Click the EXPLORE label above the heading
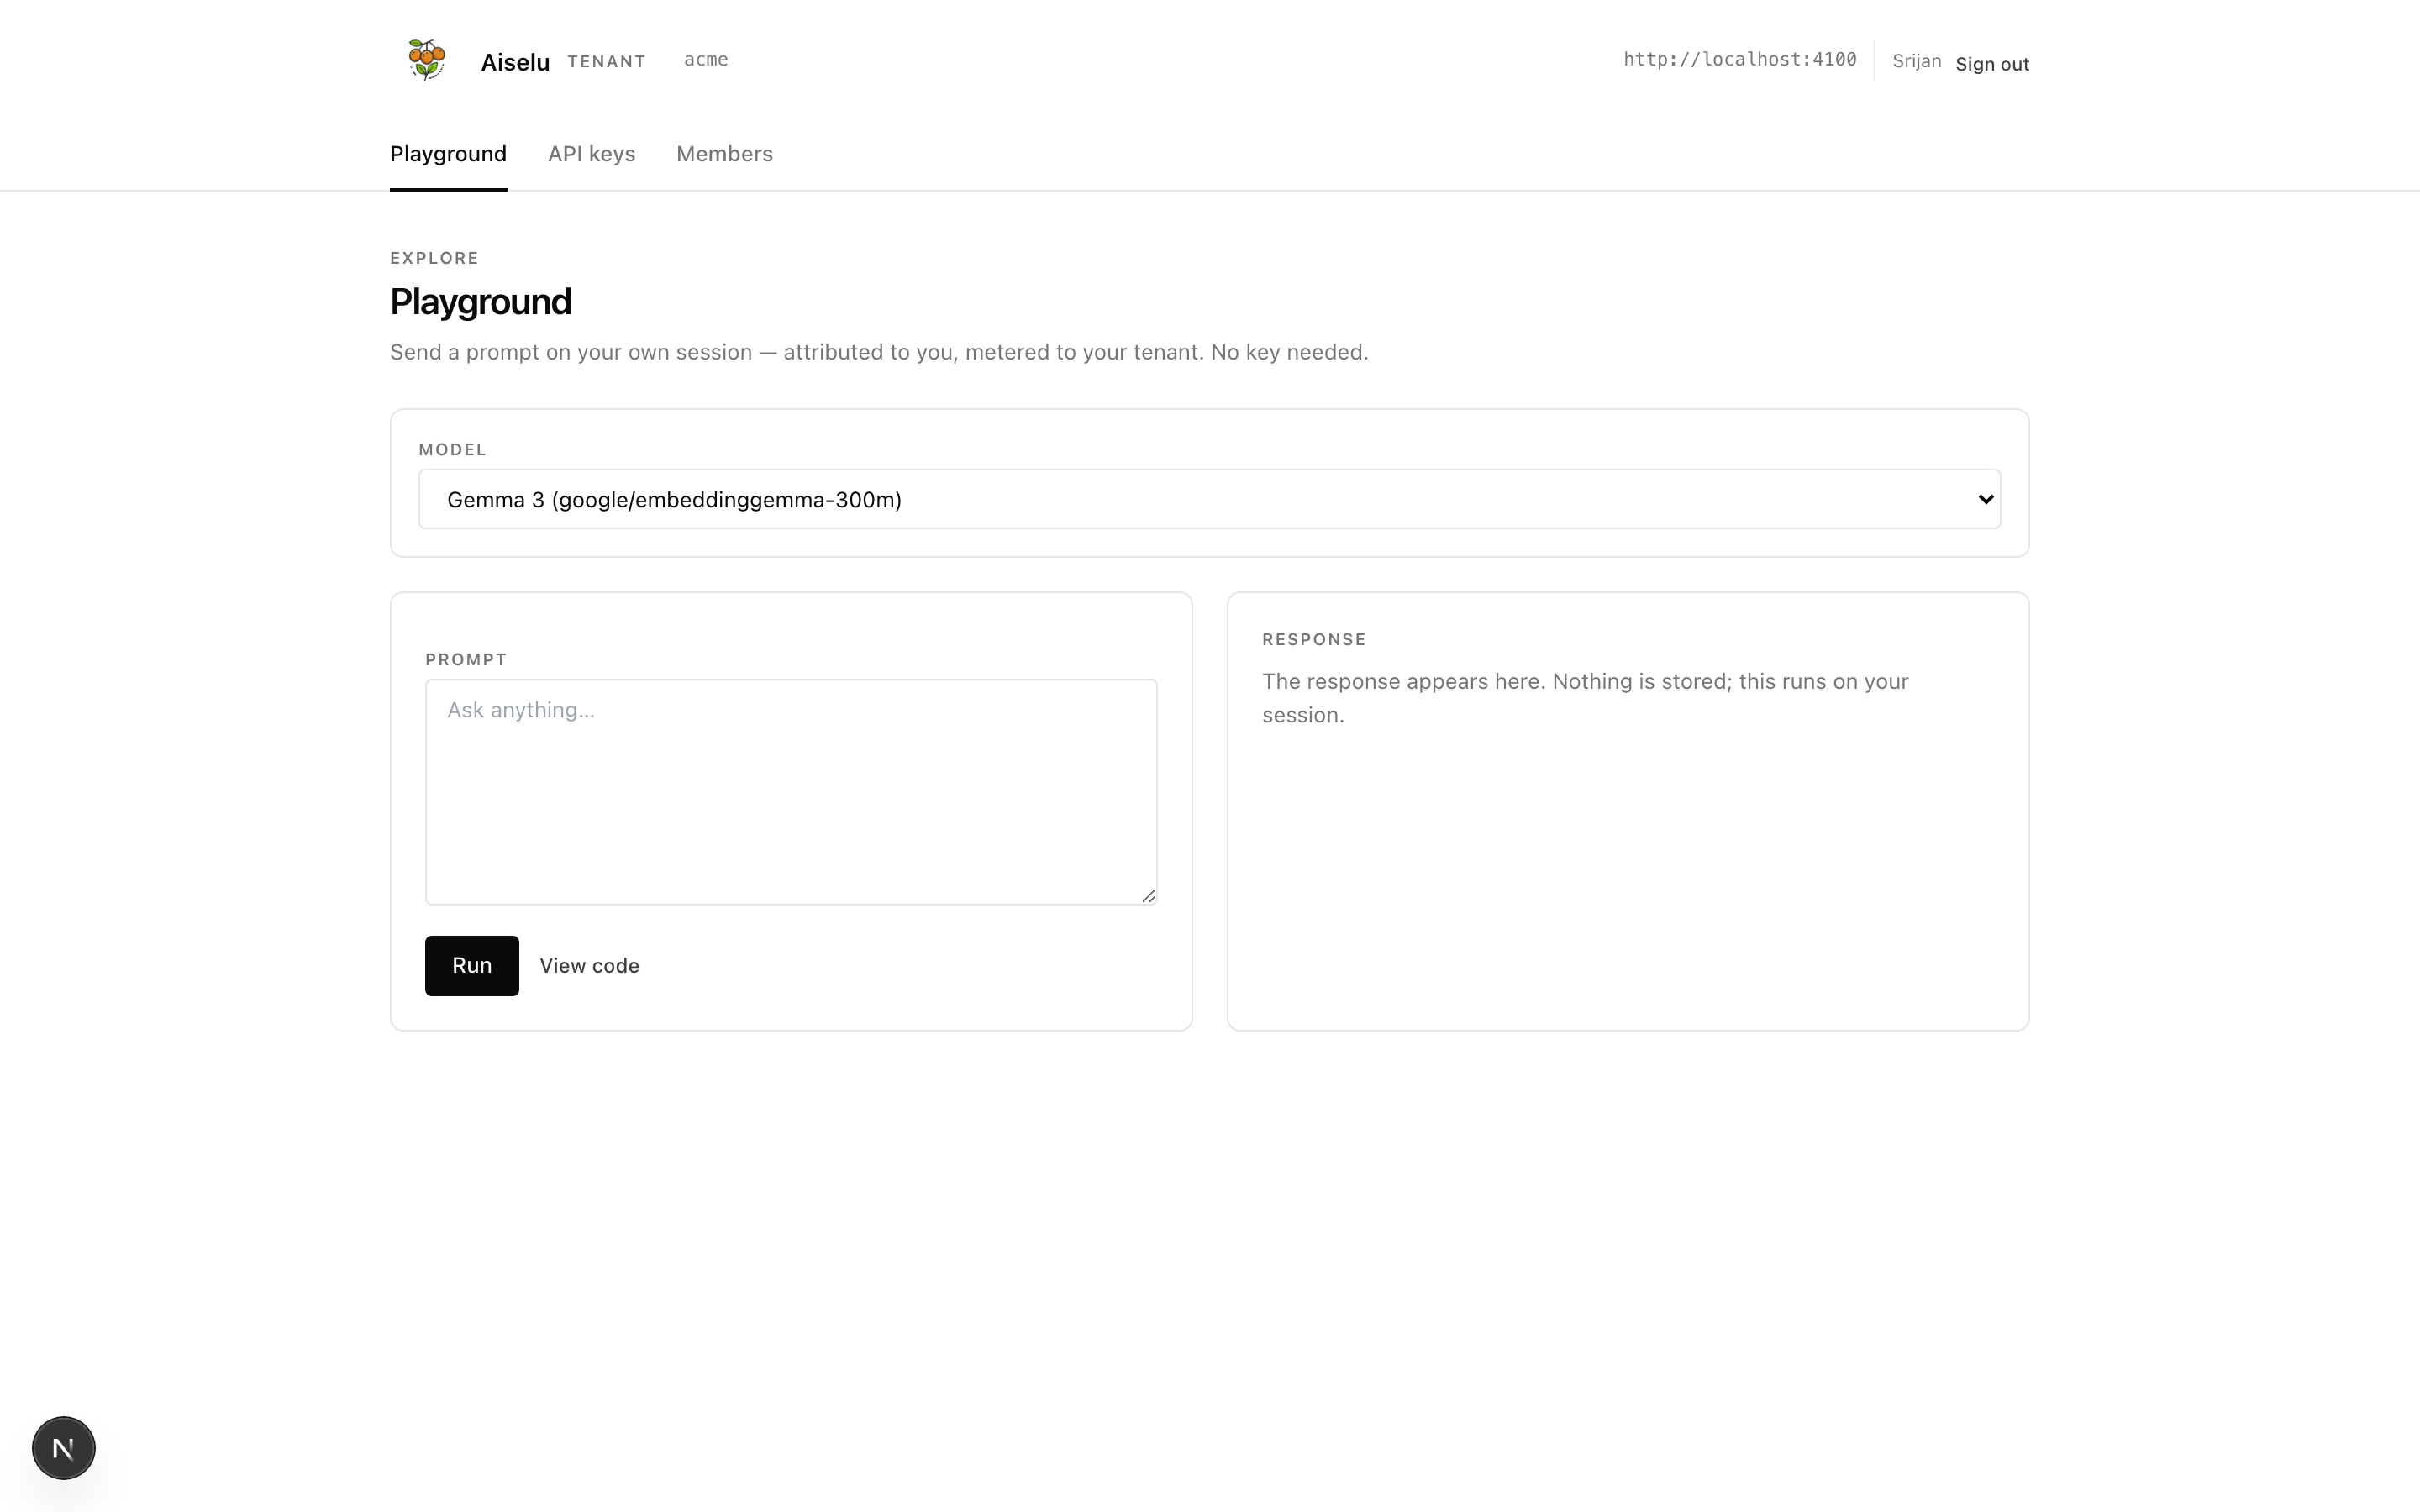Image resolution: width=2420 pixels, height=1512 pixels. click(x=434, y=258)
